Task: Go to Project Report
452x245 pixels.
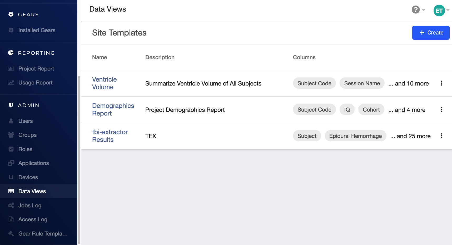Action: point(36,68)
